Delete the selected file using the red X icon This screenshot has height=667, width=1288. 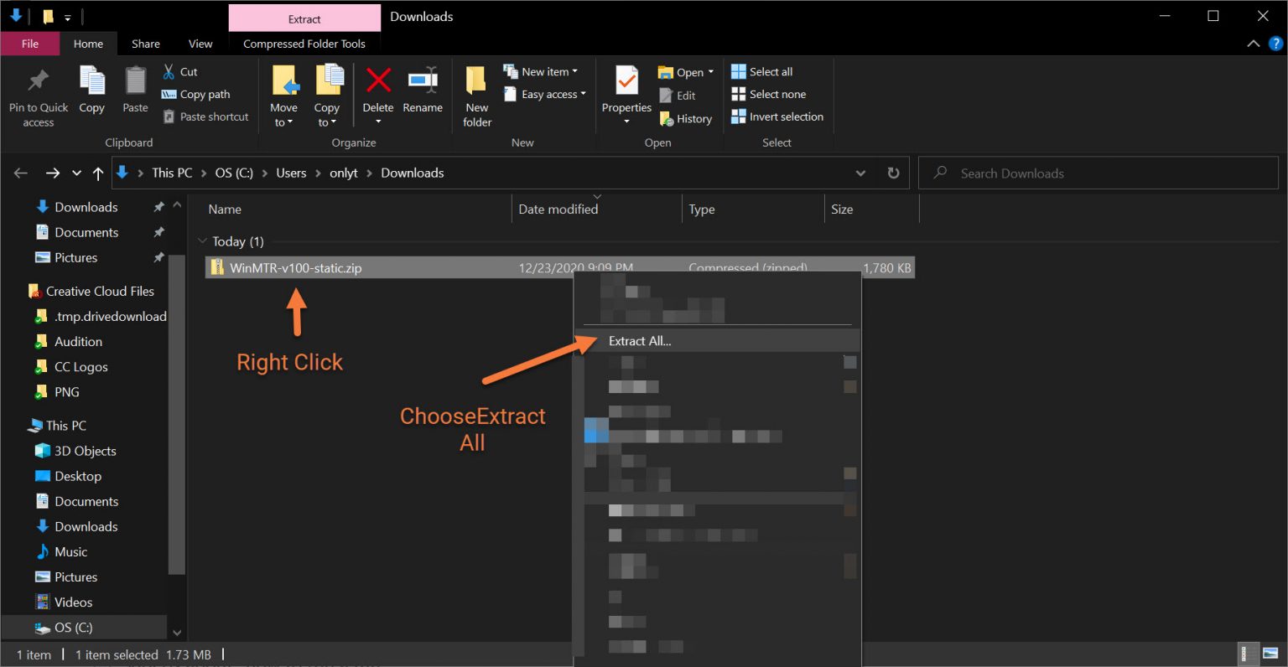coord(378,88)
